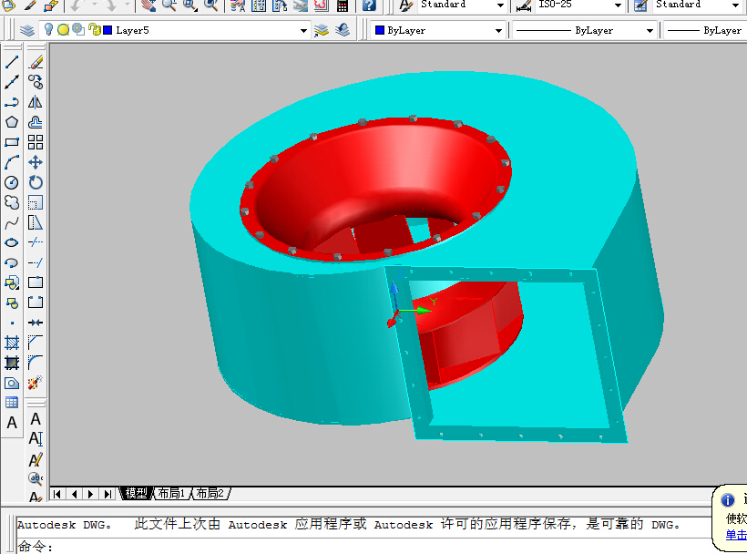Toggle Layer5 freeze sun icon
747x554 pixels.
click(x=63, y=30)
